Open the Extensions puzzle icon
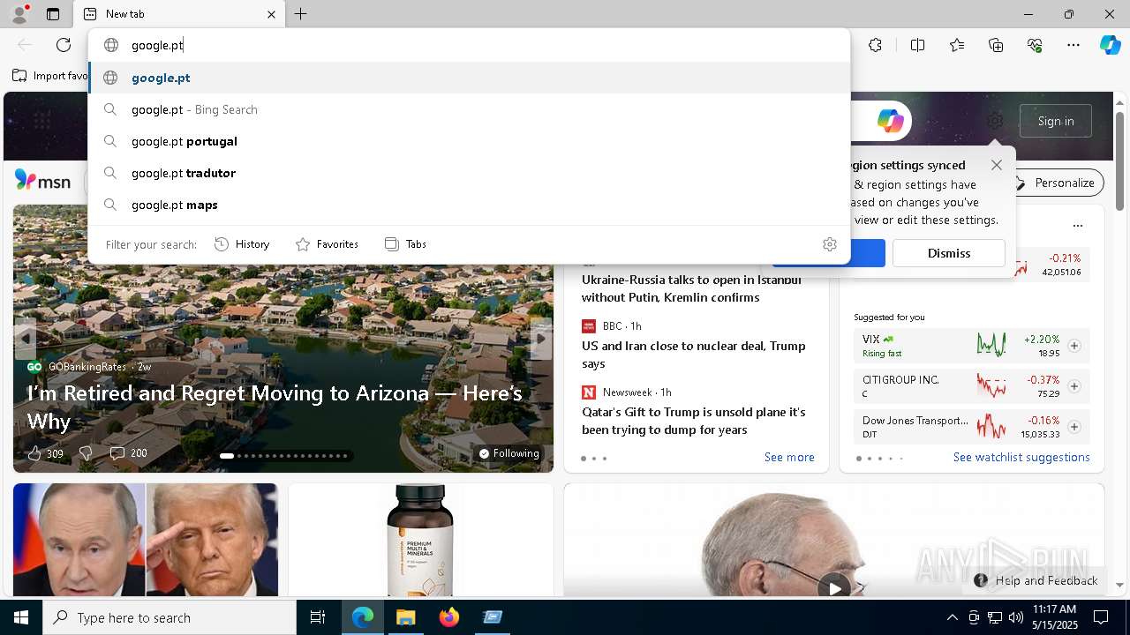The height and width of the screenshot is (635, 1130). tap(875, 45)
